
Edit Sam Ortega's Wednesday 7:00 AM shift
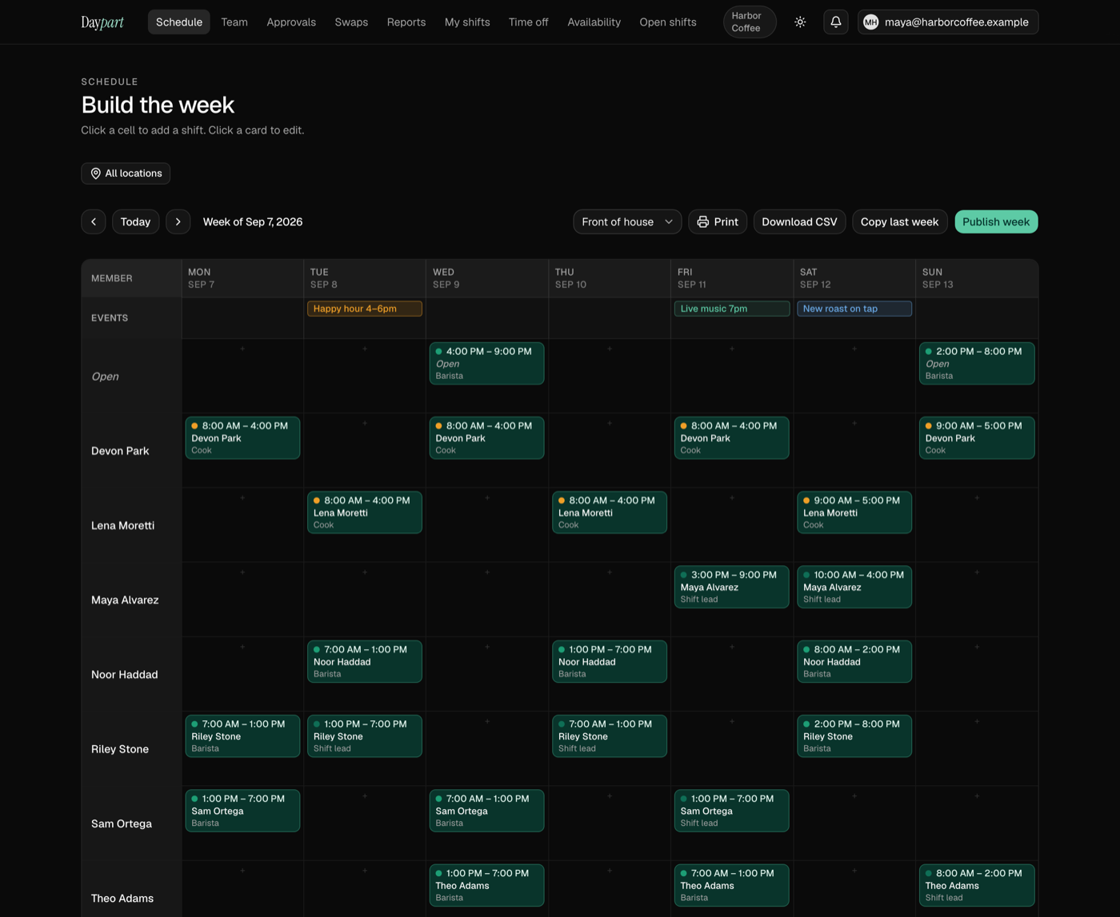(x=487, y=811)
